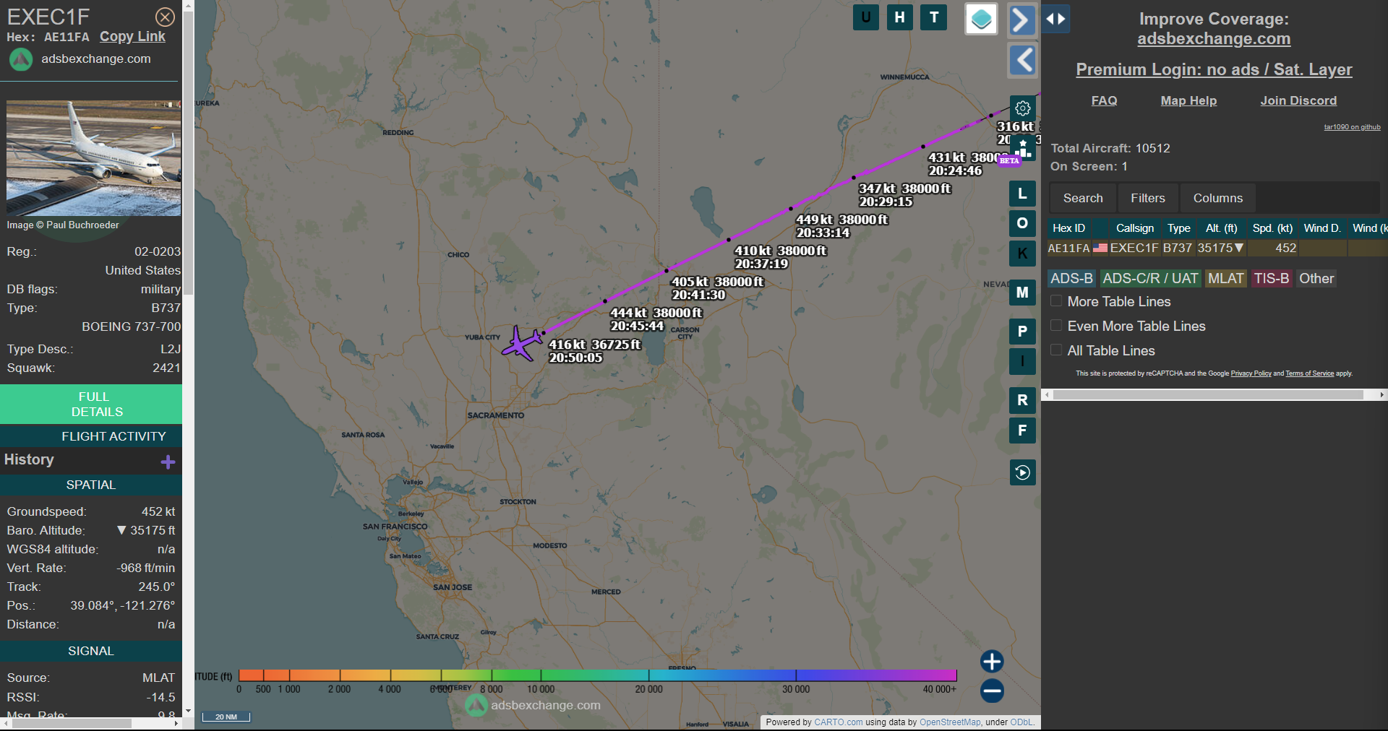Click the R map button
Screen dimensions: 1388x731
pyautogui.click(x=1022, y=400)
